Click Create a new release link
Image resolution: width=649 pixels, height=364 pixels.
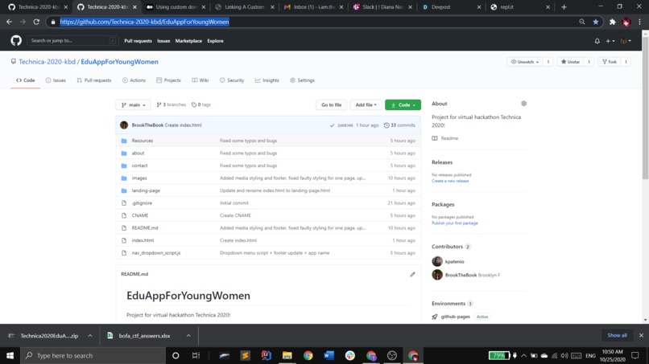point(450,181)
